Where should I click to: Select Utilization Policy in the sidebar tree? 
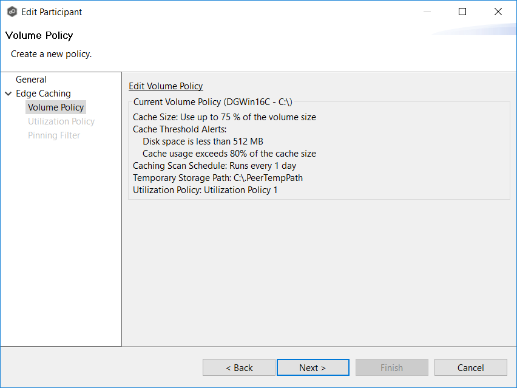click(61, 121)
